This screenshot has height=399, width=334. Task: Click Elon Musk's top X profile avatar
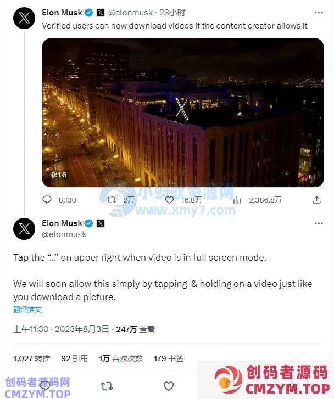(x=24, y=18)
